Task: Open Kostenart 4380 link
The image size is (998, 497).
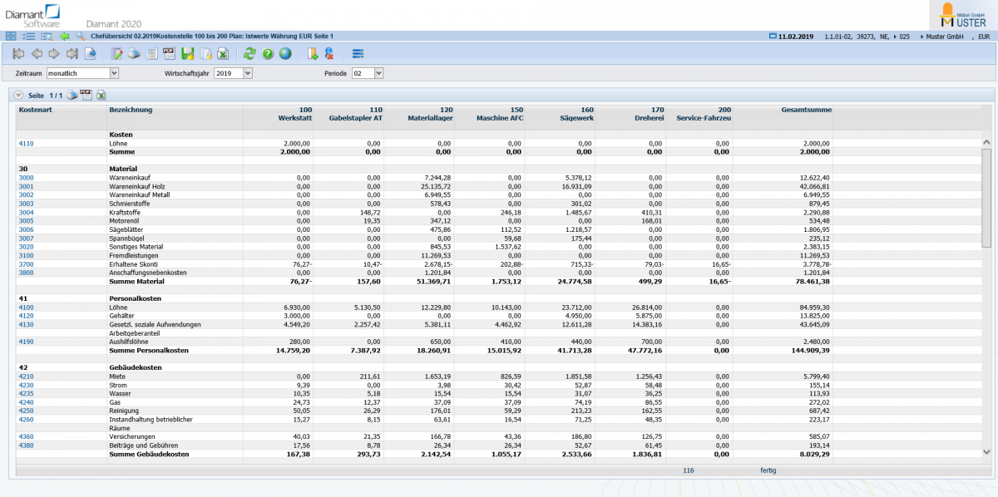Action: point(26,445)
